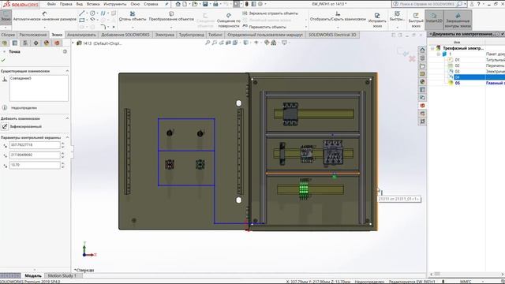Open the ConfigurationManager tab icon
Screen dimensions: 505x284
[x=25, y=43]
